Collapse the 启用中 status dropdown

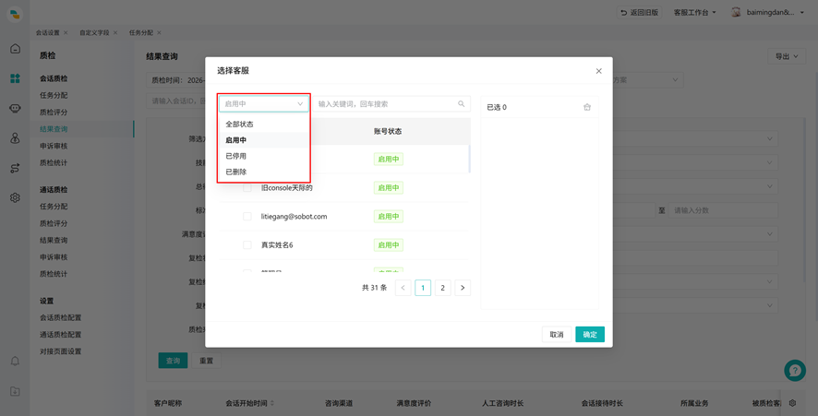[x=264, y=103]
